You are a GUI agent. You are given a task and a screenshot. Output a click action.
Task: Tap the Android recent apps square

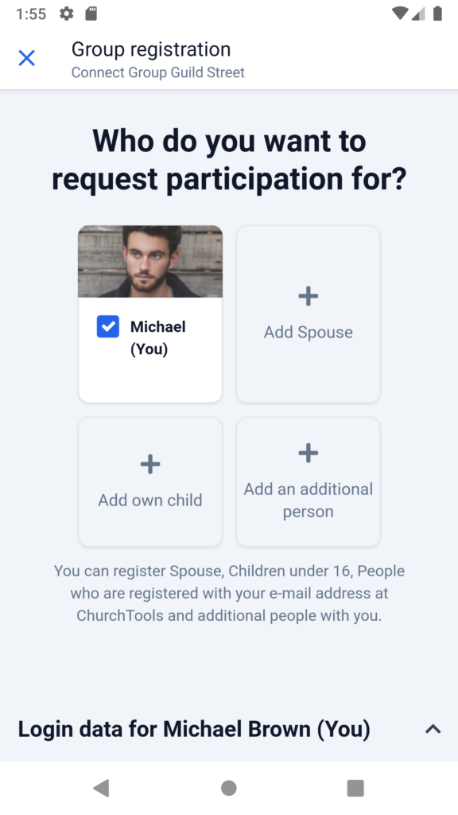[355, 788]
